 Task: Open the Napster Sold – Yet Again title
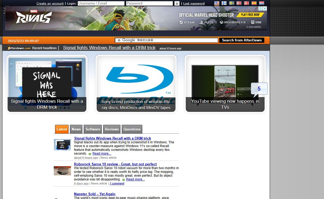pos(94,194)
